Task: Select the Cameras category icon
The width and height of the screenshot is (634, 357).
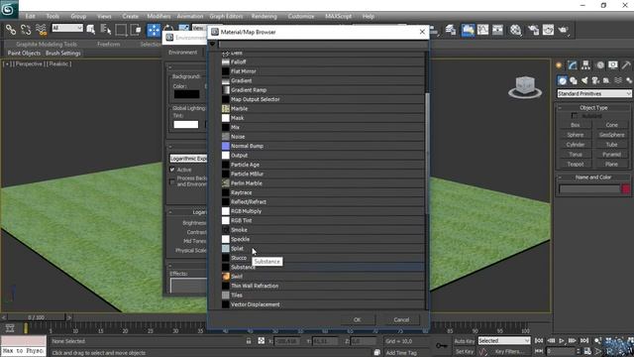Action: 595,80
